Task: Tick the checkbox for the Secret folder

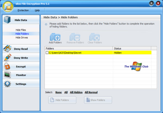Action: coord(47,53)
